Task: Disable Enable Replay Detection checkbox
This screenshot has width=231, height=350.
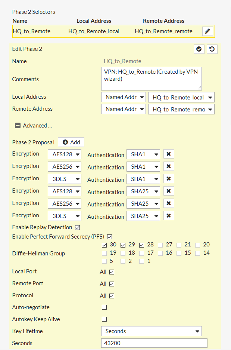Action: click(78, 227)
